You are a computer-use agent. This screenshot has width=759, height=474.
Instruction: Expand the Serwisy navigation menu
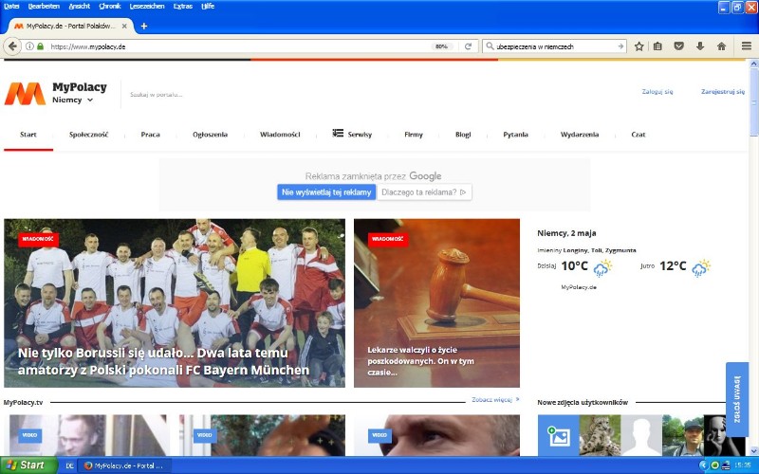coord(352,134)
